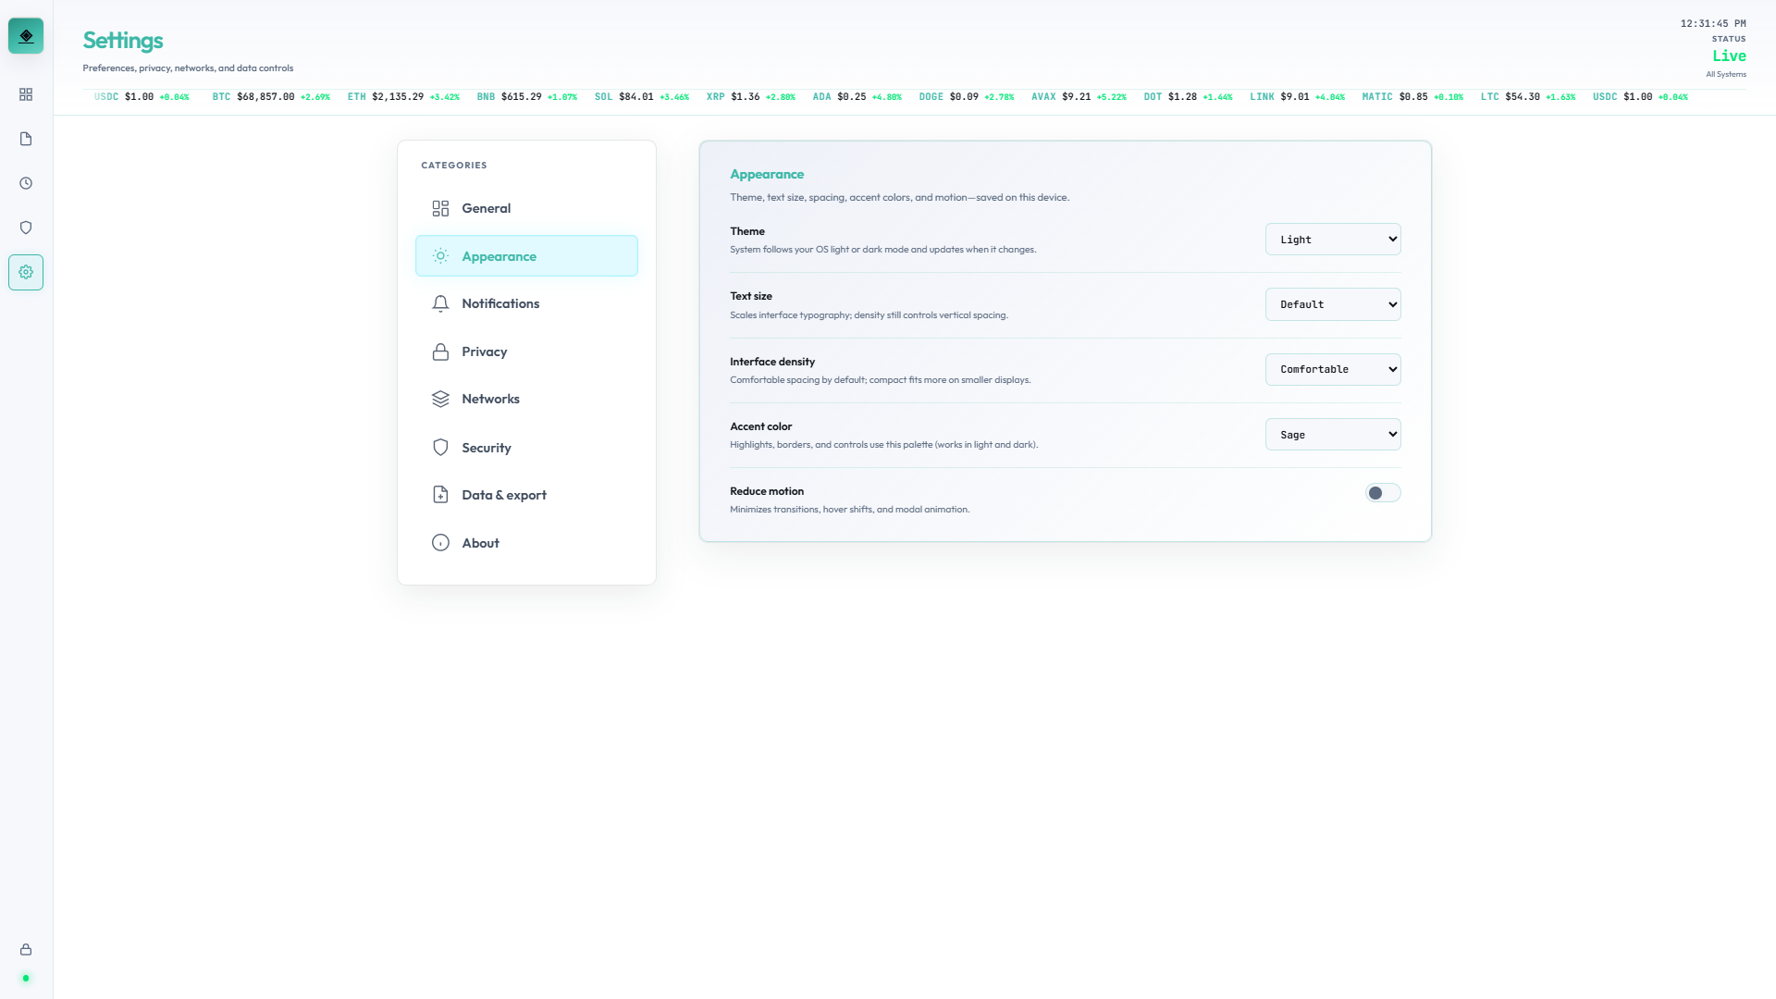Open the Data & export section
Viewport: 1776px width, 999px height.
coord(504,495)
